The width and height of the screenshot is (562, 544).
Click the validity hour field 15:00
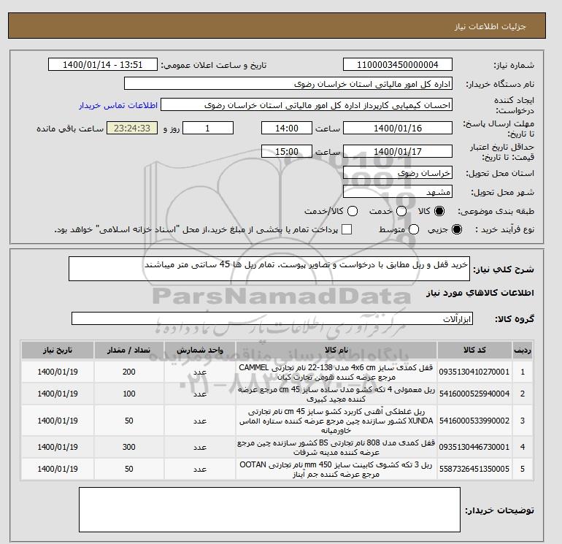point(287,151)
